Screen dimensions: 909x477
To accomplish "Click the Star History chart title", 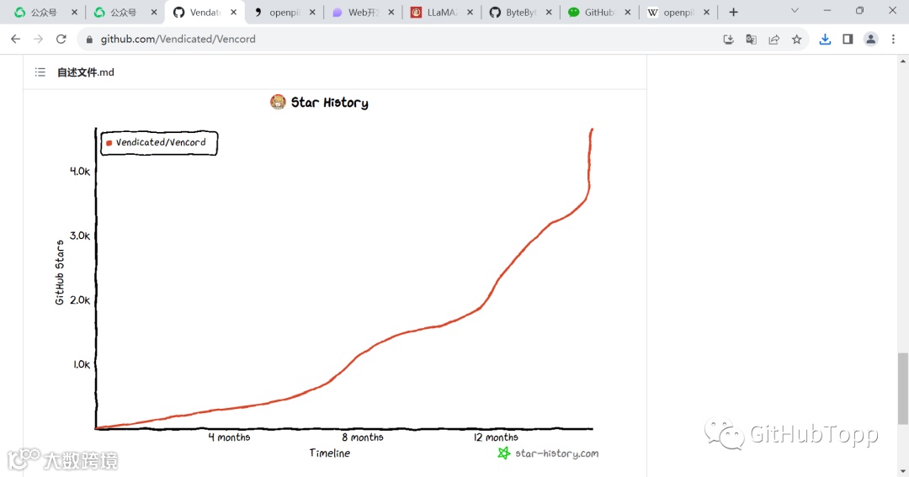I will (329, 103).
